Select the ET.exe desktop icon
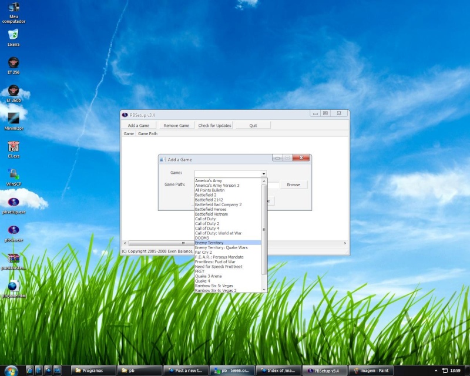This screenshot has height=376, width=470. (14, 149)
